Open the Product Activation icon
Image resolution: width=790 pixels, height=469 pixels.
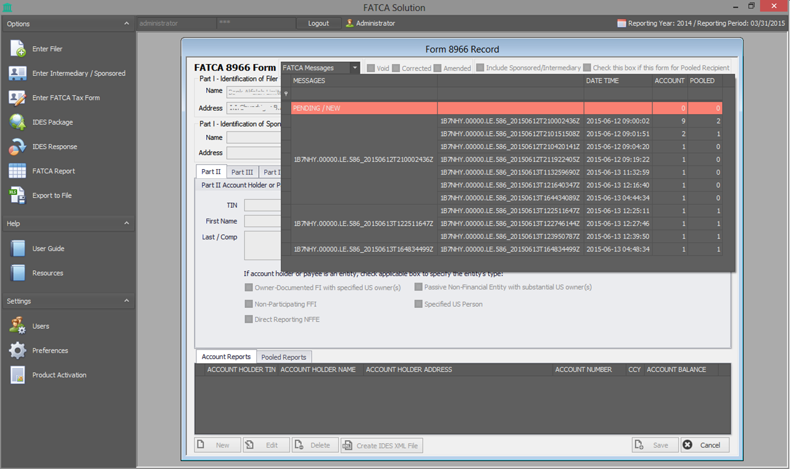(x=17, y=375)
